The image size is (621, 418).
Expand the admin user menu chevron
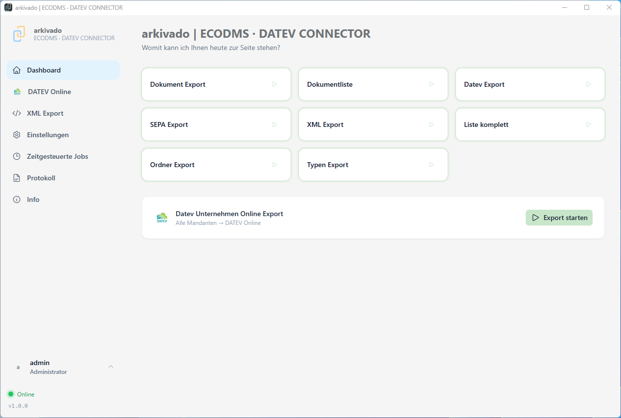click(111, 367)
